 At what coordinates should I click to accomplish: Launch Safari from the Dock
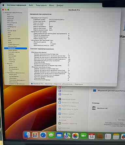(43, 135)
